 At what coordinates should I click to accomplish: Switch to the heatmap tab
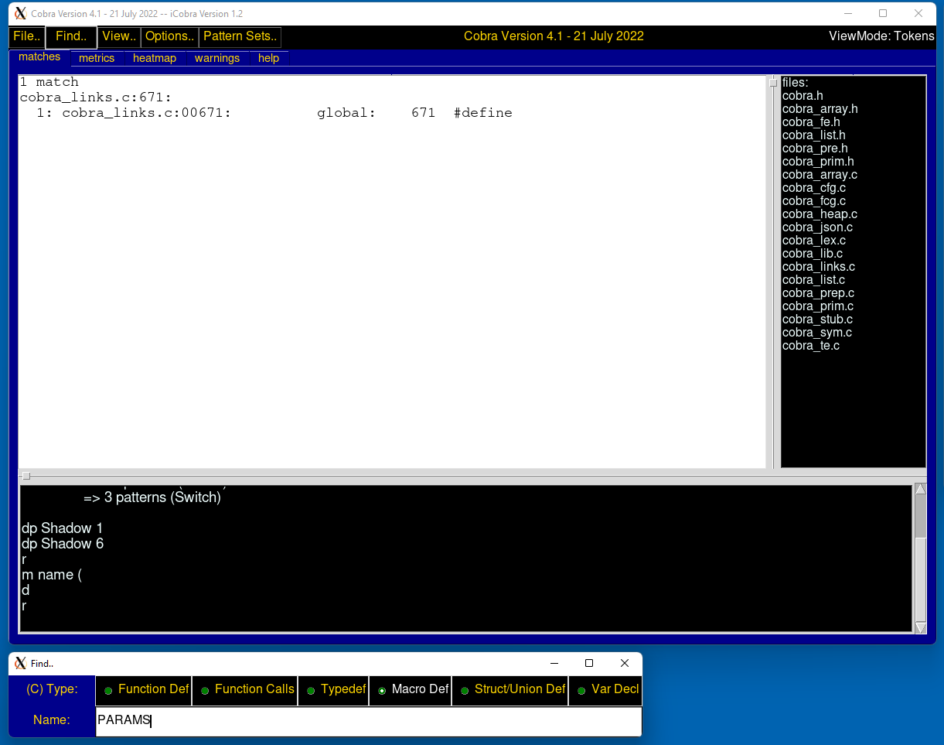(x=155, y=58)
